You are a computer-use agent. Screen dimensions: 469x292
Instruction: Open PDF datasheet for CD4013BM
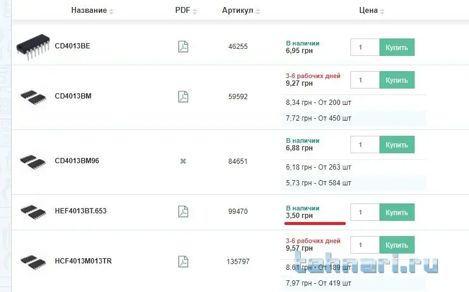pos(183,97)
